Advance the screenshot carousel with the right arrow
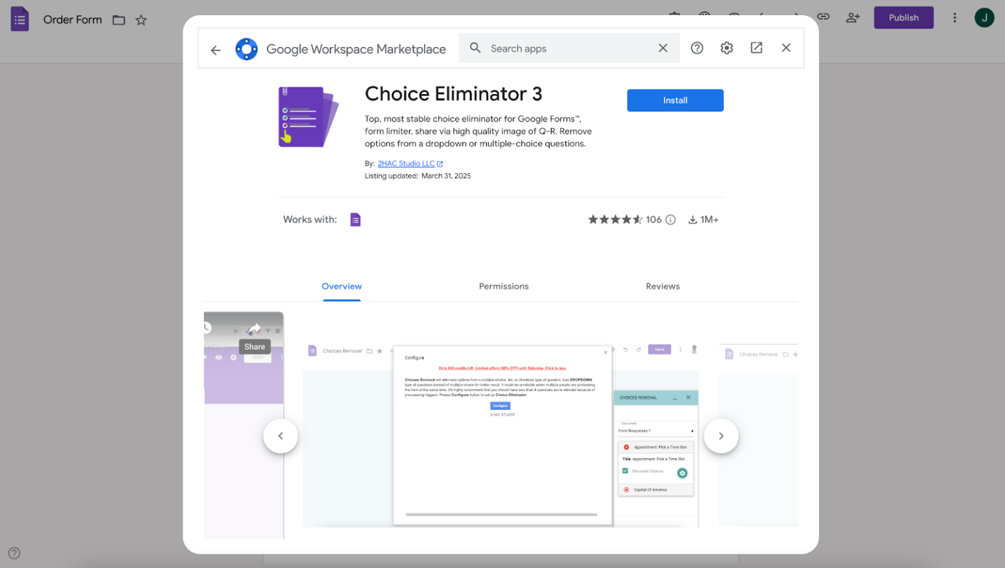 (721, 436)
